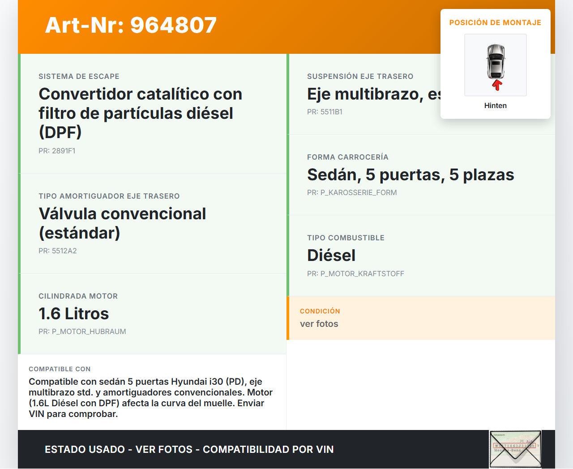
Task: Select the Art-Nr: 964807 title
Action: pos(131,25)
